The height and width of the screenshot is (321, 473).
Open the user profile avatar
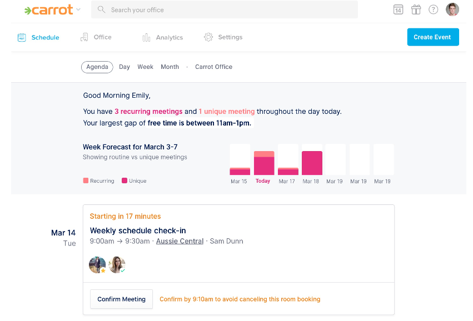click(x=452, y=9)
